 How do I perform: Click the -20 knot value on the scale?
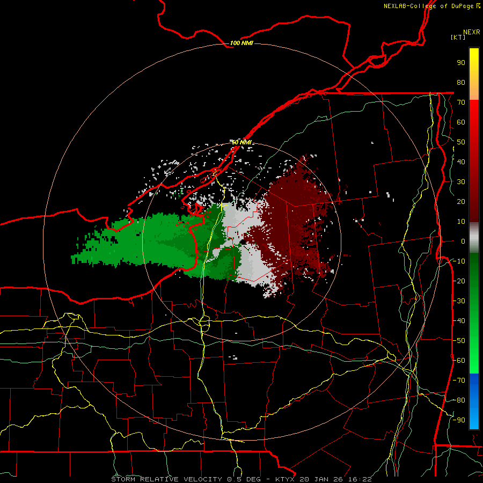point(459,281)
